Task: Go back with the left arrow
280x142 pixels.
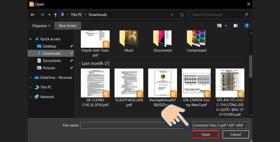Action: pyautogui.click(x=33, y=15)
